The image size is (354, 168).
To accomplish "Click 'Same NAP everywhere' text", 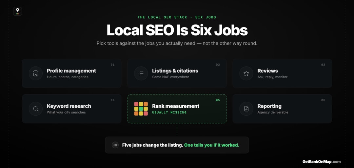I will tap(170, 77).
